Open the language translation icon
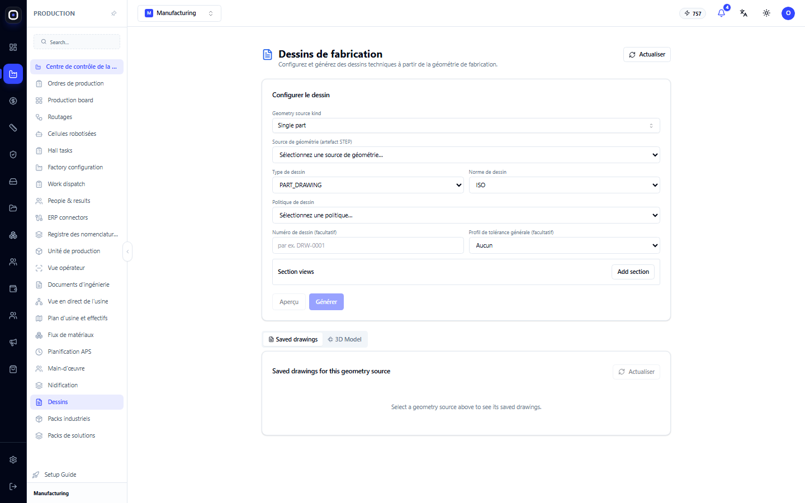Screen dimensions: 805x503 (x=744, y=13)
